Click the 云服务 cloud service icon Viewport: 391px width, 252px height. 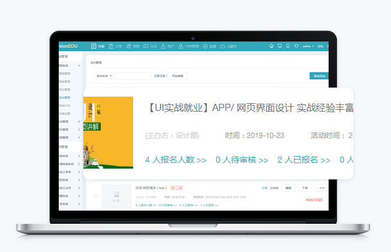point(230,46)
